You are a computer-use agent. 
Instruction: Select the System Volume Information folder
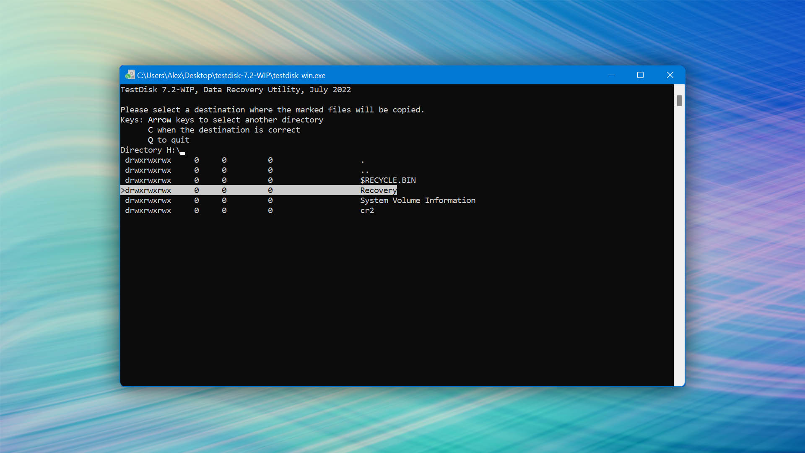pyautogui.click(x=418, y=200)
